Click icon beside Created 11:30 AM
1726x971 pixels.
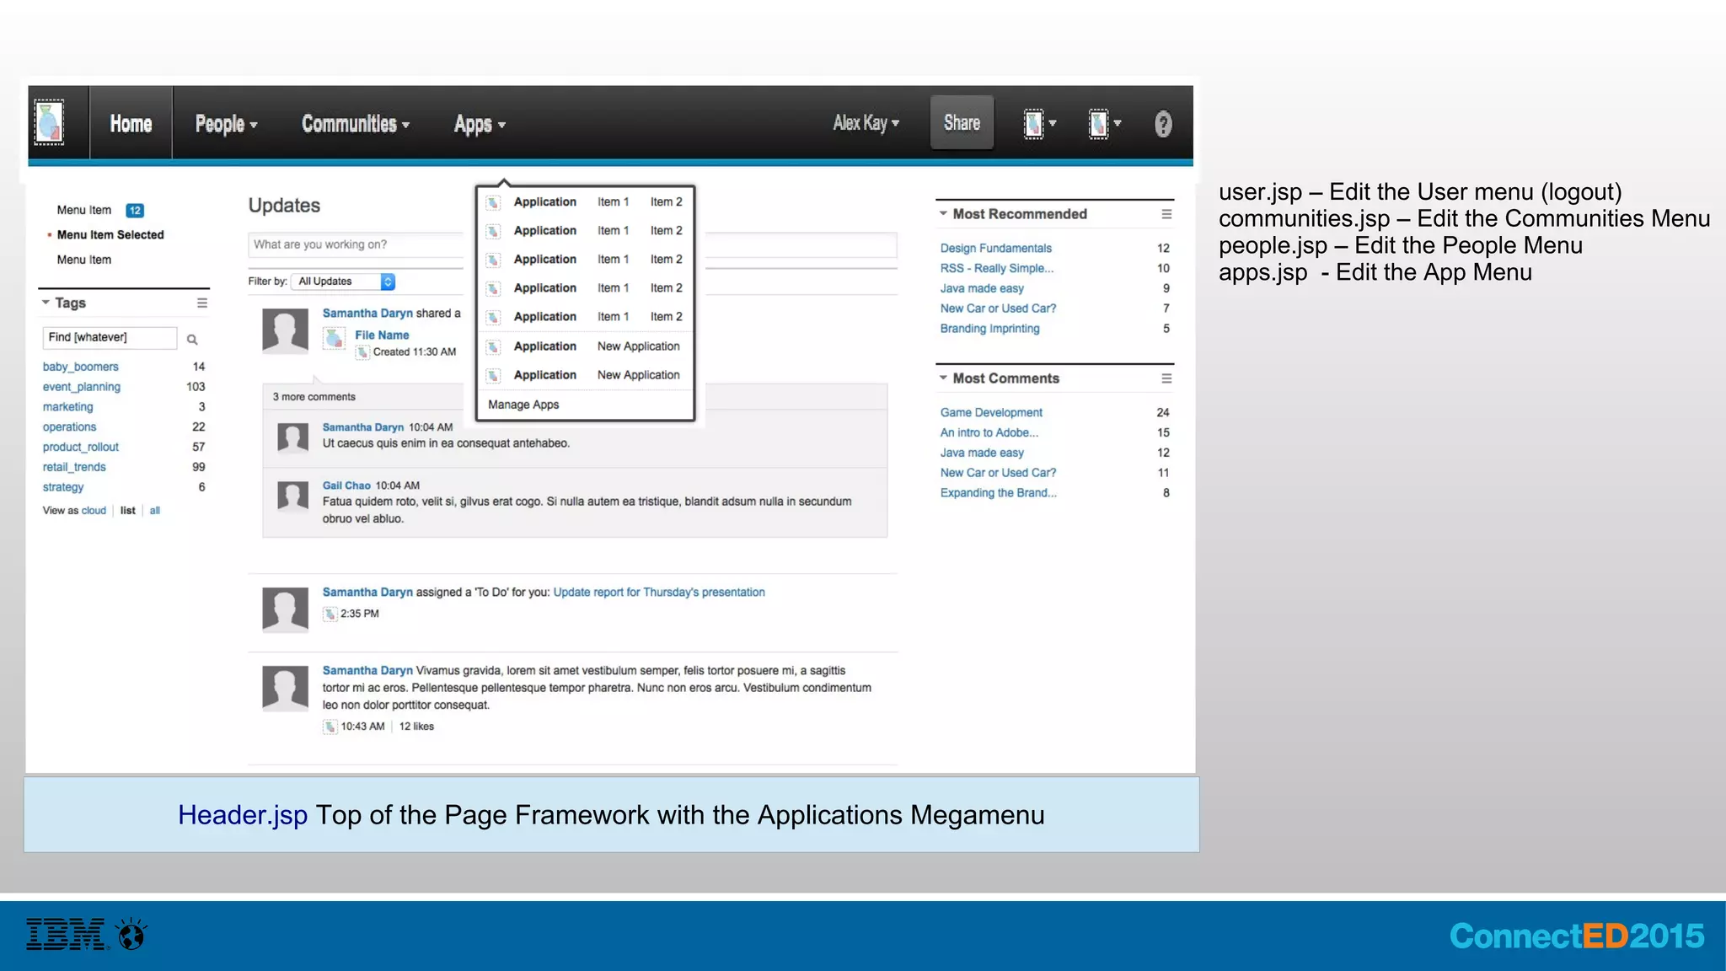pos(362,352)
